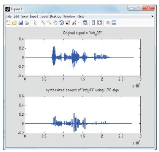Viewport: 159px width, 152px height.
Task: Insert a legend from the toolbar
Action: (100, 23)
